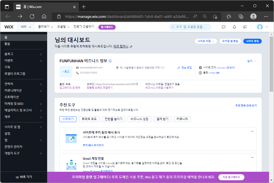Click the external link icon beside domain URL

click(x=137, y=84)
